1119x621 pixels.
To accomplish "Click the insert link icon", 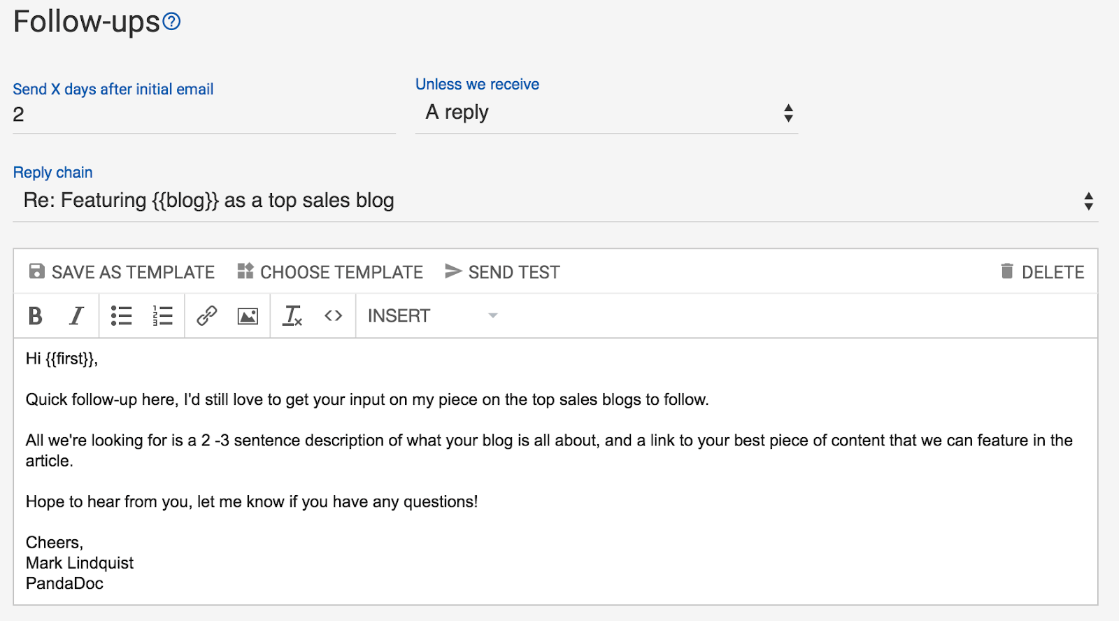I will [207, 316].
